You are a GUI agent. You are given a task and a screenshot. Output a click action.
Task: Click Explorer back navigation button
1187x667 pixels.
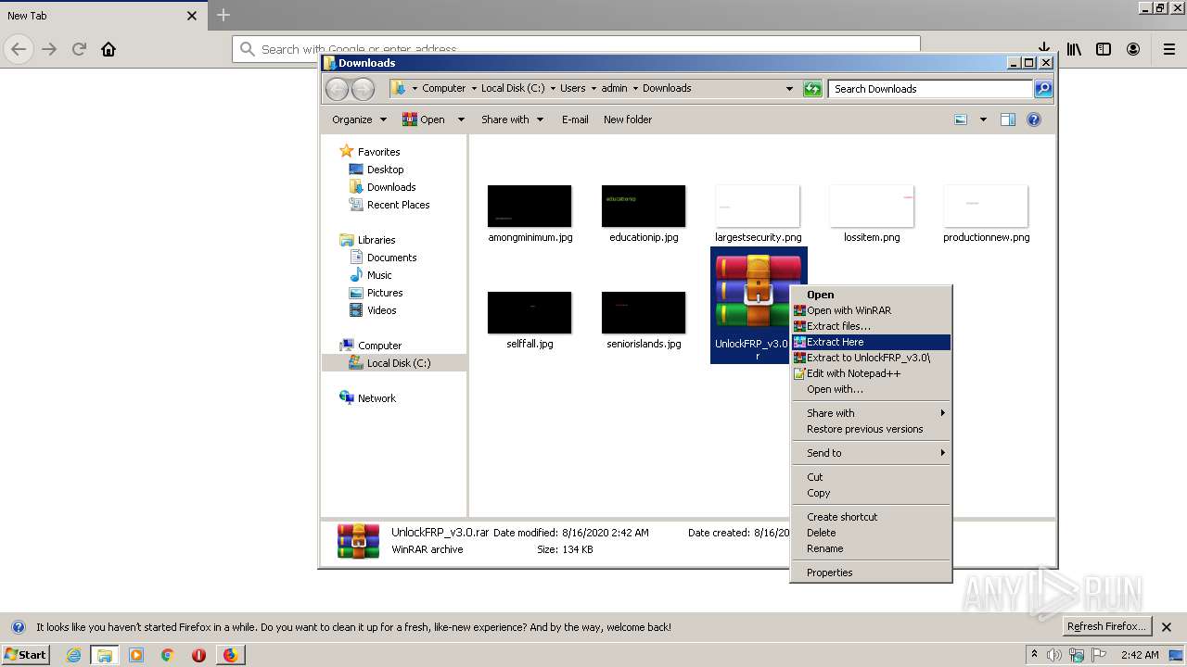pyautogui.click(x=337, y=89)
